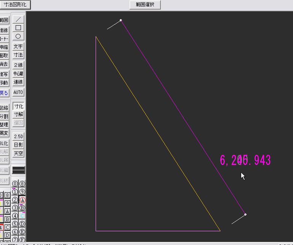Select the 面取 chamfer tool
This screenshot has width=293, height=245.
coord(4,56)
